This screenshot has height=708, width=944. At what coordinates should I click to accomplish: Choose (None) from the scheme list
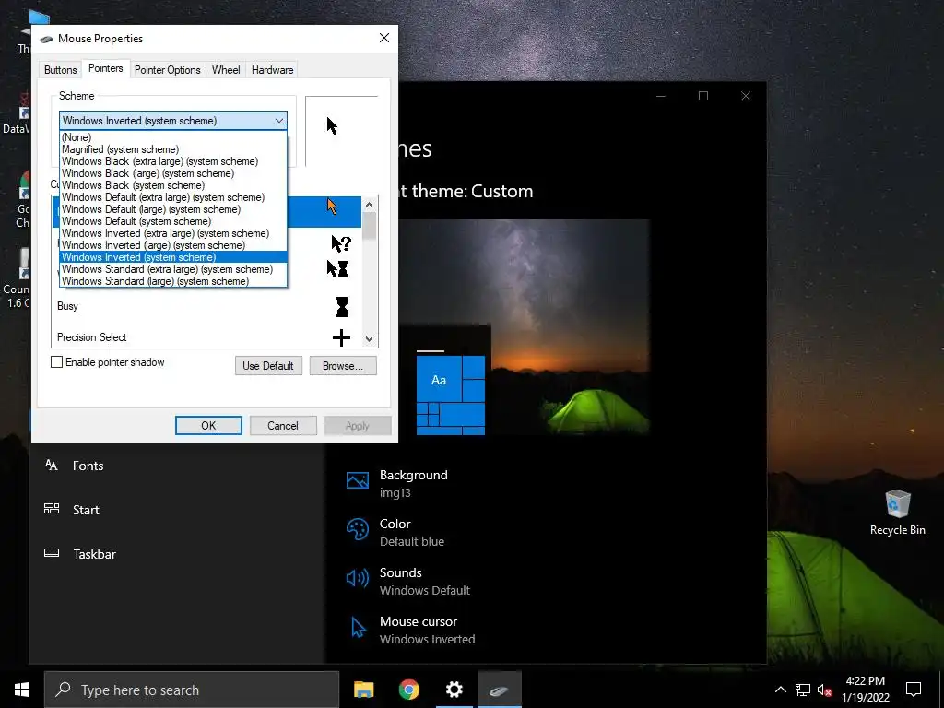click(173, 137)
